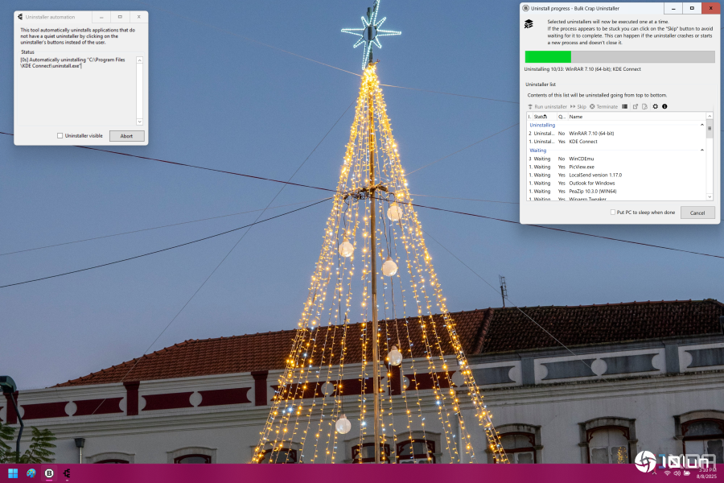
Task: Enable the Uninstaller visible checkbox
Action: (60, 136)
